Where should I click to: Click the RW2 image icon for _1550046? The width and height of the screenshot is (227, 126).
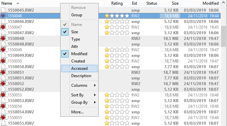point(3,16)
